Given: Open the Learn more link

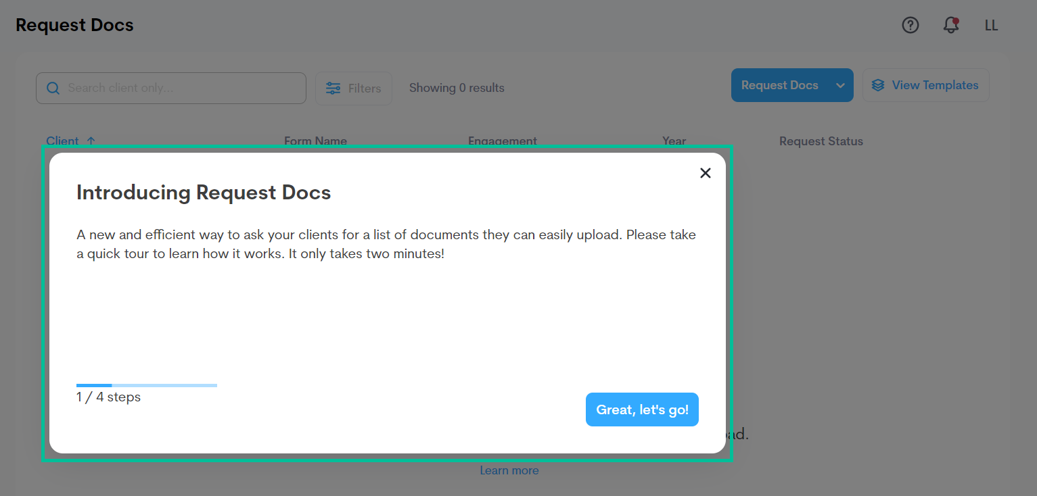Looking at the screenshot, I should tap(509, 470).
